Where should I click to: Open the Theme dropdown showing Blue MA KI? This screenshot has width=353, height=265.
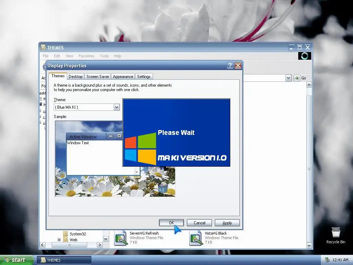coord(117,107)
